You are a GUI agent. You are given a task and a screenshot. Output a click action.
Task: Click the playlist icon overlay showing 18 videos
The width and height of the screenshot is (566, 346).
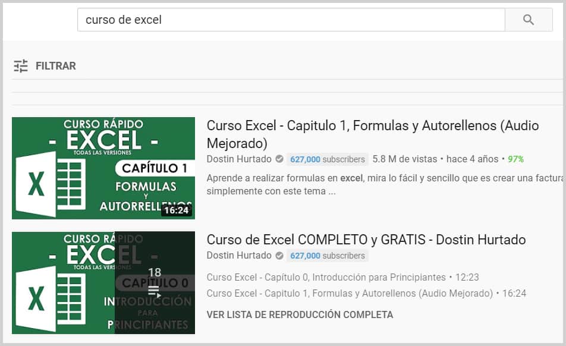tap(155, 282)
